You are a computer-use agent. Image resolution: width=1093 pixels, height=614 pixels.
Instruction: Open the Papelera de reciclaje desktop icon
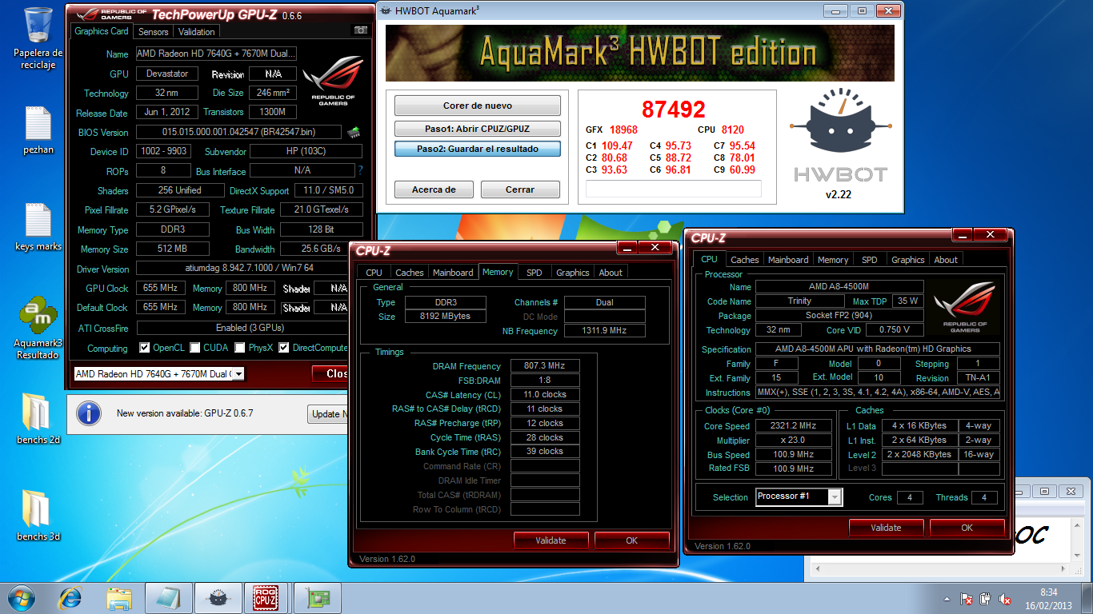tap(38, 38)
